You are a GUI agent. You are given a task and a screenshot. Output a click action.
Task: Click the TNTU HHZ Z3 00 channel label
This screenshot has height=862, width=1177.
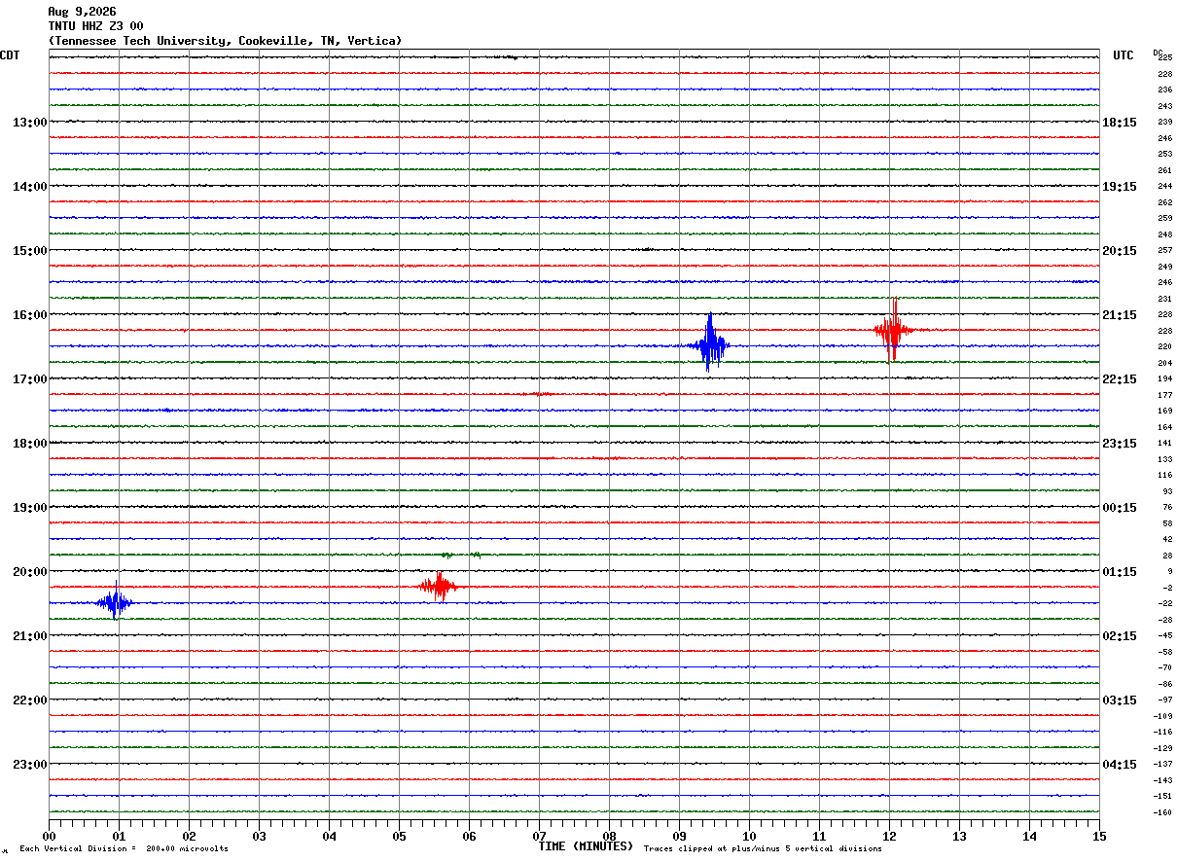point(95,26)
